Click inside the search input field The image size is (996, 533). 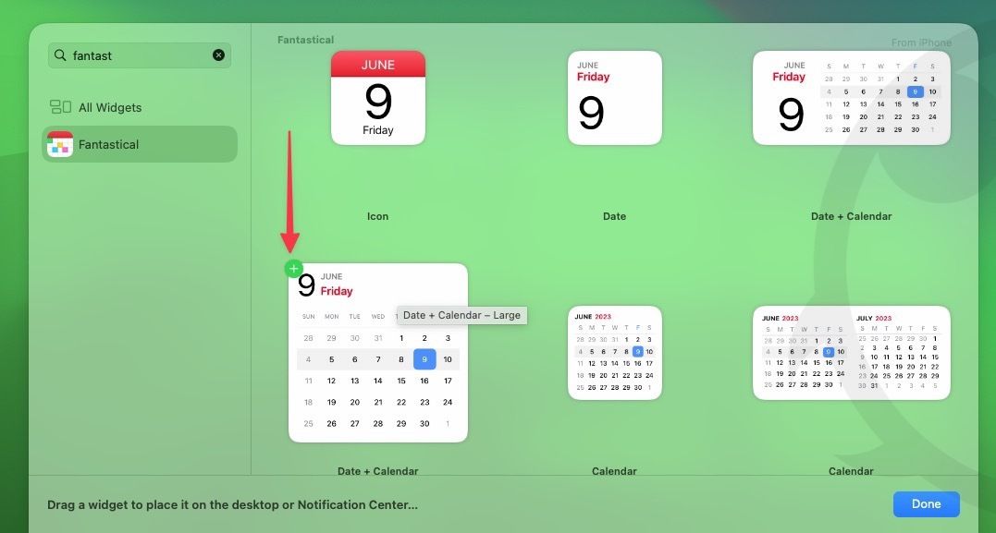[139, 55]
